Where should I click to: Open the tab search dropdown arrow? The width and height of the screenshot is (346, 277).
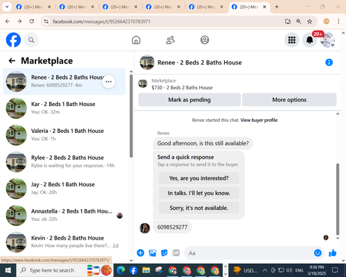[x=7, y=7]
